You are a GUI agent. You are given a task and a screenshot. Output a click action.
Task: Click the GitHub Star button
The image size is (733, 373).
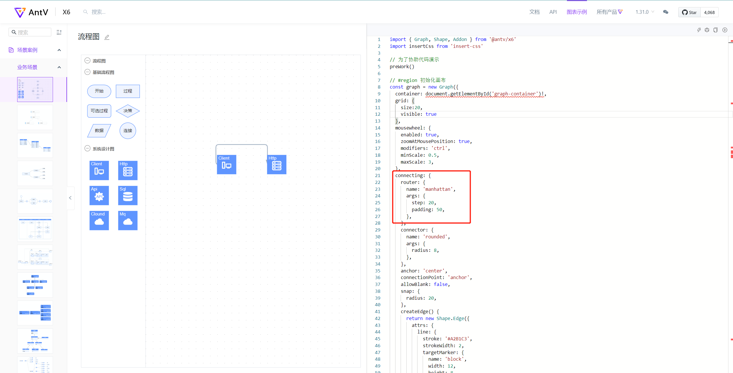[690, 12]
